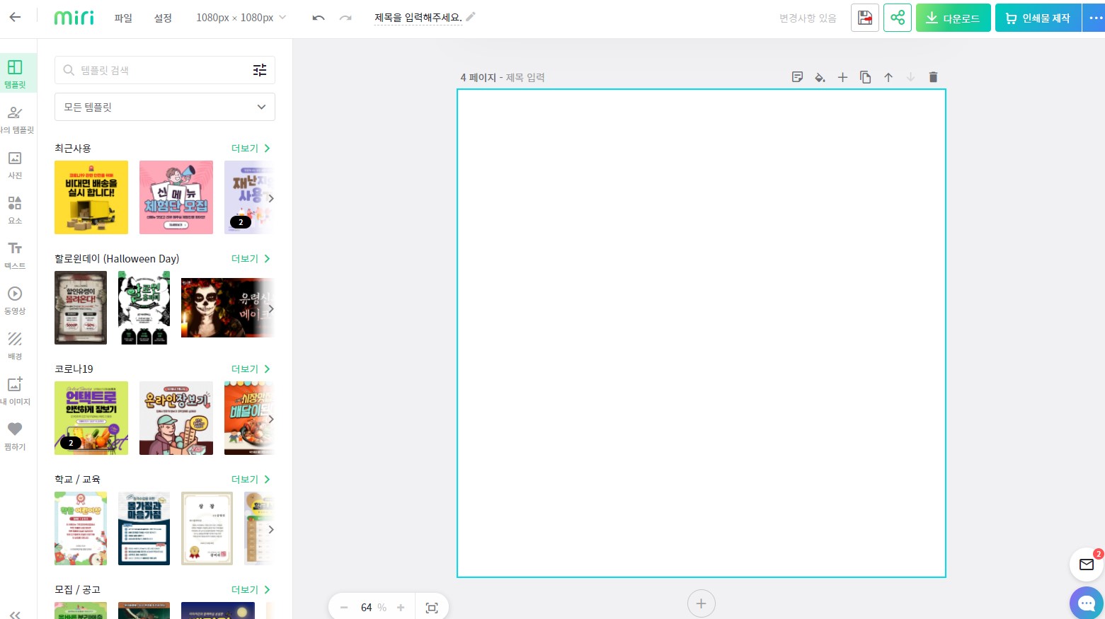Click 더보기 for 학교 / 교육

tap(251, 479)
